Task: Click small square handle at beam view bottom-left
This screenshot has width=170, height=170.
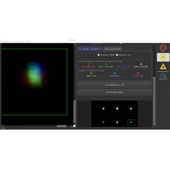Action: (2, 126)
